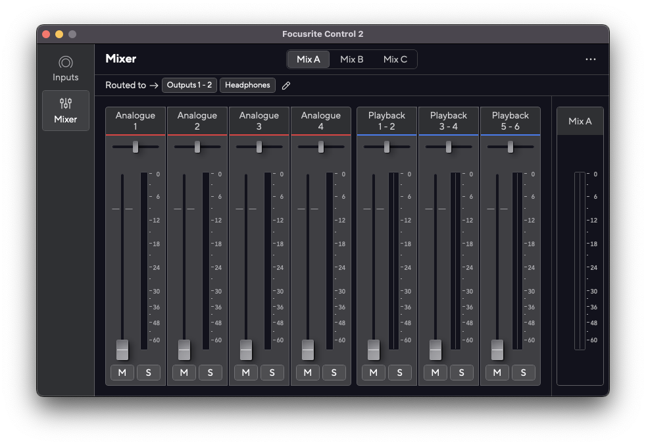Image resolution: width=646 pixels, height=445 pixels.
Task: Click the Analogue 2 channel name label
Action: (x=197, y=120)
